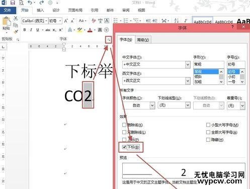Open ribbon font name Calibri dropdown

click(46, 21)
